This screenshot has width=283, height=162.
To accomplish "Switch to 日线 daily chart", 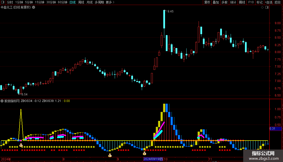I will (x=73, y=2).
